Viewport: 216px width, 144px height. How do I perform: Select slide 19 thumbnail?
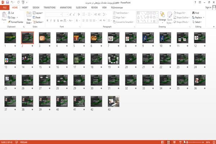pyautogui.click(x=114, y=59)
